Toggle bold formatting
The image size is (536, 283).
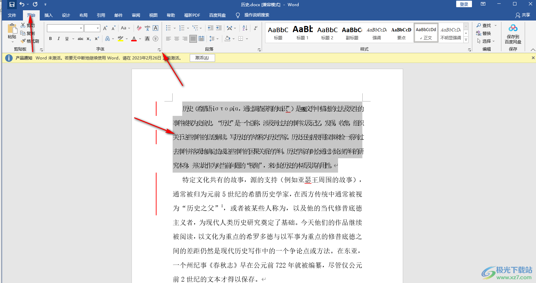[50, 39]
